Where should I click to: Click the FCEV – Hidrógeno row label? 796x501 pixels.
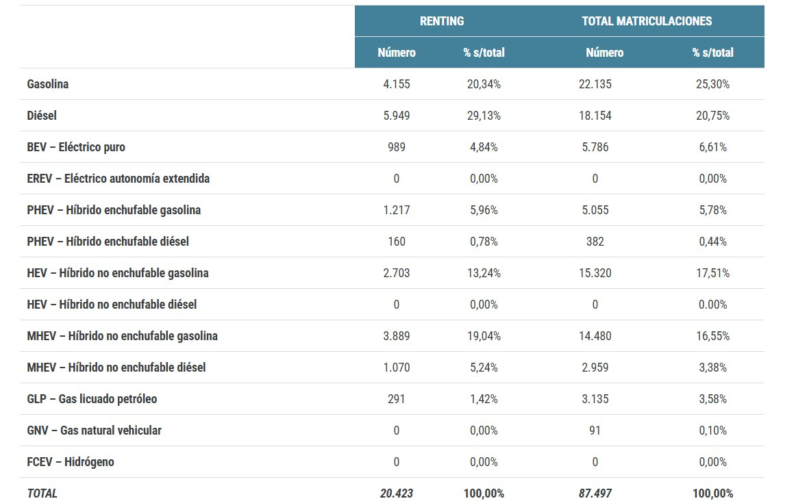[x=71, y=462]
